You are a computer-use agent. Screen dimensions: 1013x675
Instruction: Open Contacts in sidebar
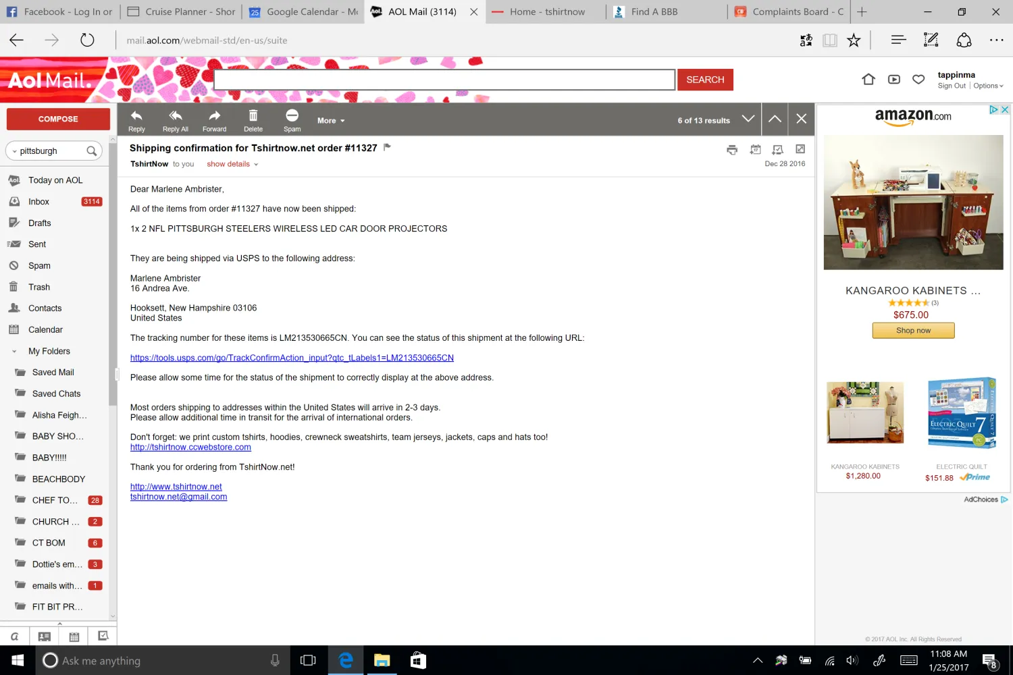45,308
